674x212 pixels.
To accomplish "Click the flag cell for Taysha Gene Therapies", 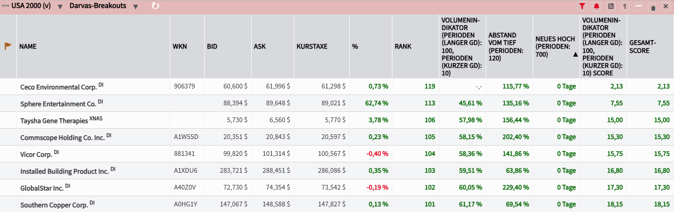I will (x=8, y=120).
